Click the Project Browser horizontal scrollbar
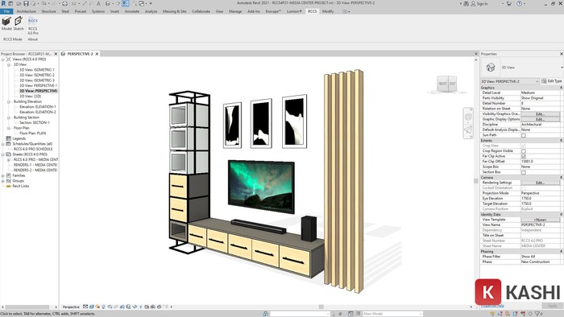Viewport: 564px width, 317px height. tap(27, 307)
